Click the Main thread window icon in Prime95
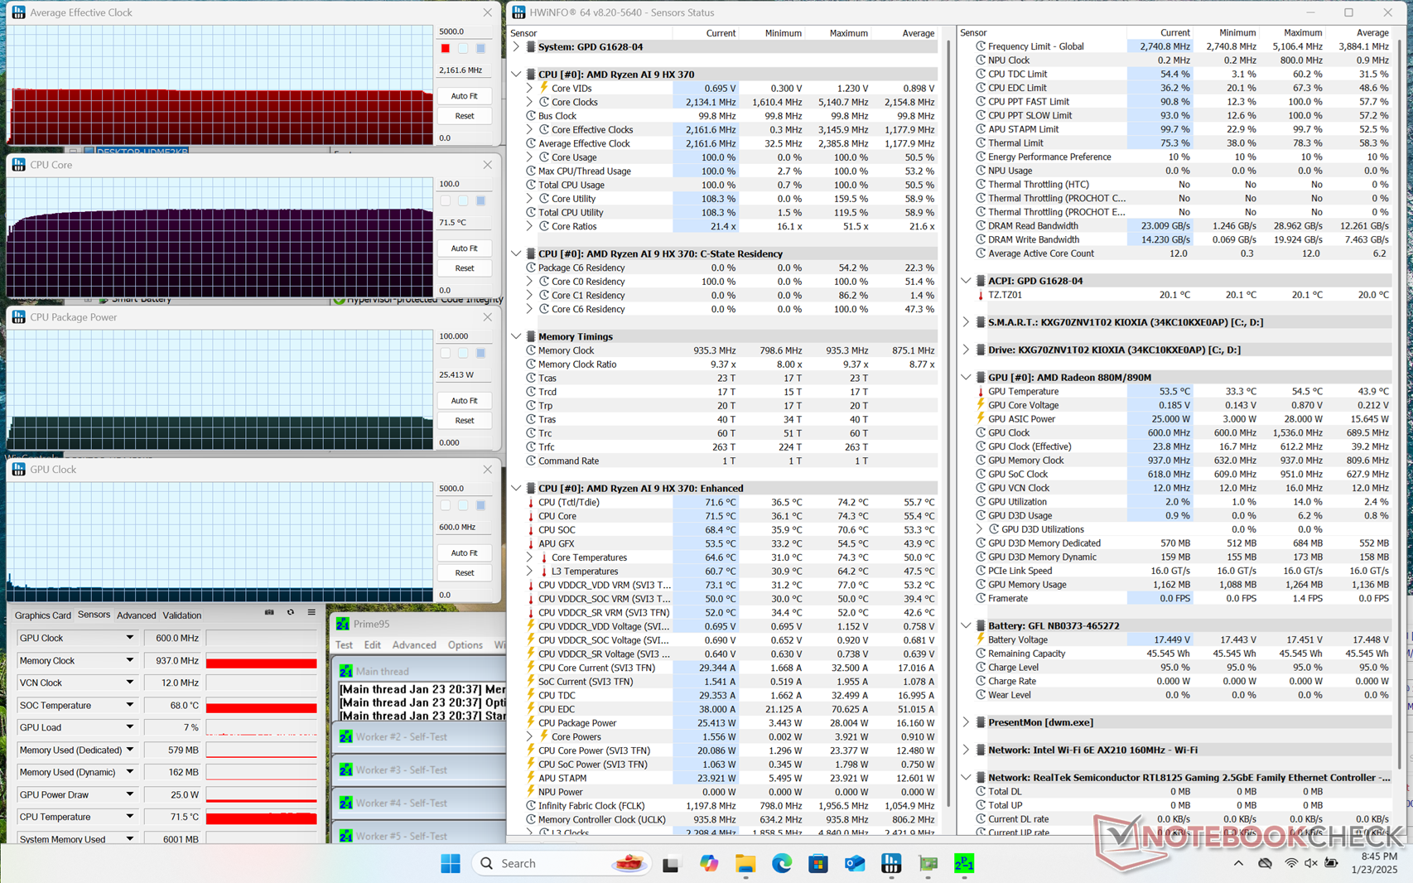This screenshot has width=1413, height=883. pyautogui.click(x=346, y=671)
